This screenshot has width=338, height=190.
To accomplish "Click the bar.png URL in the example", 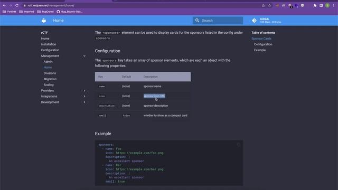I will click(x=139, y=169).
